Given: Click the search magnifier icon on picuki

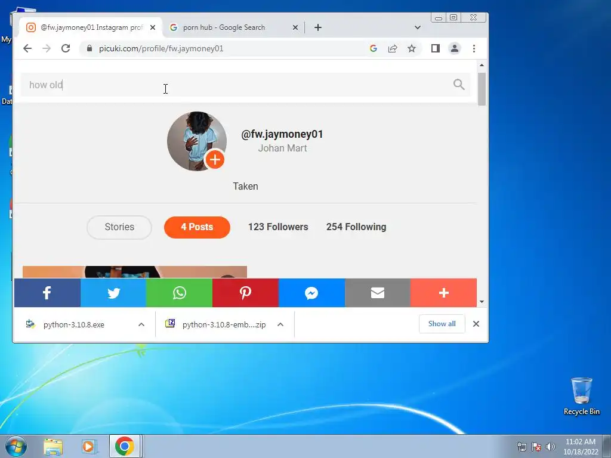Looking at the screenshot, I should coord(459,84).
